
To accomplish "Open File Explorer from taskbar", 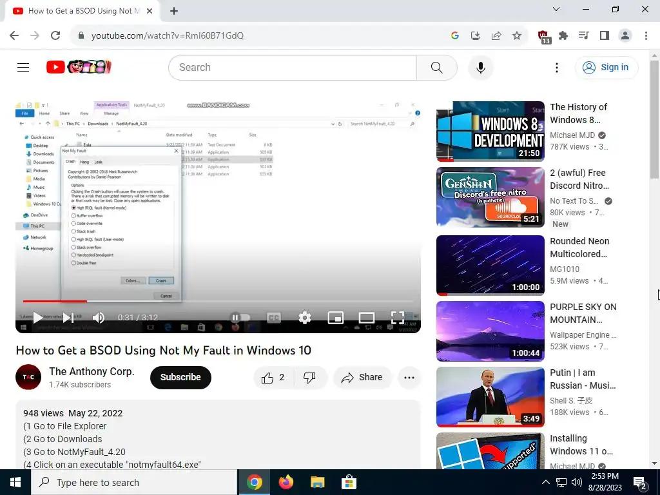I will pyautogui.click(x=317, y=482).
